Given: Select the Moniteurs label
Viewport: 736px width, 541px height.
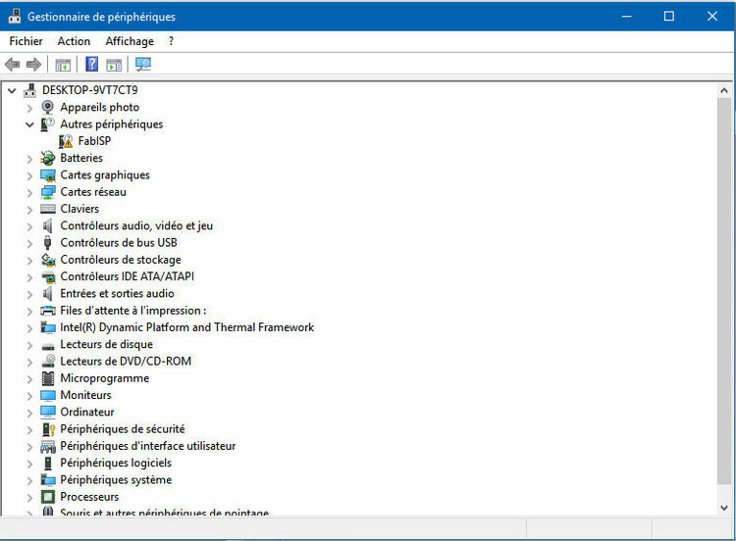Looking at the screenshot, I should tap(86, 395).
